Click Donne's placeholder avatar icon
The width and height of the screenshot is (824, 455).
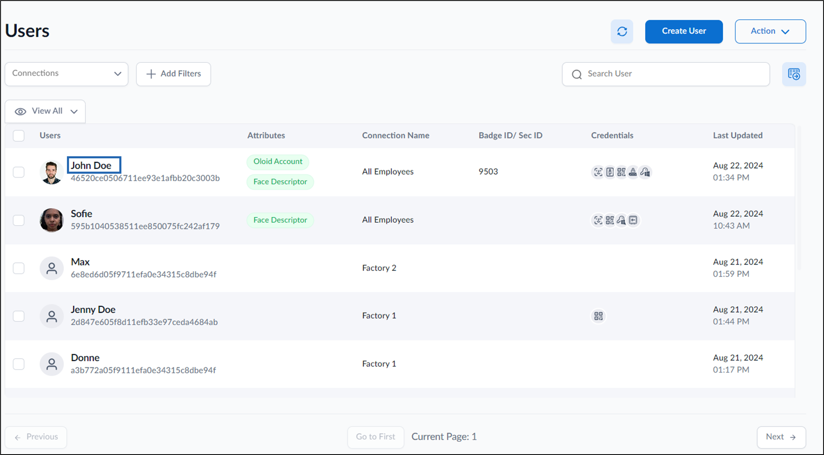(x=51, y=364)
